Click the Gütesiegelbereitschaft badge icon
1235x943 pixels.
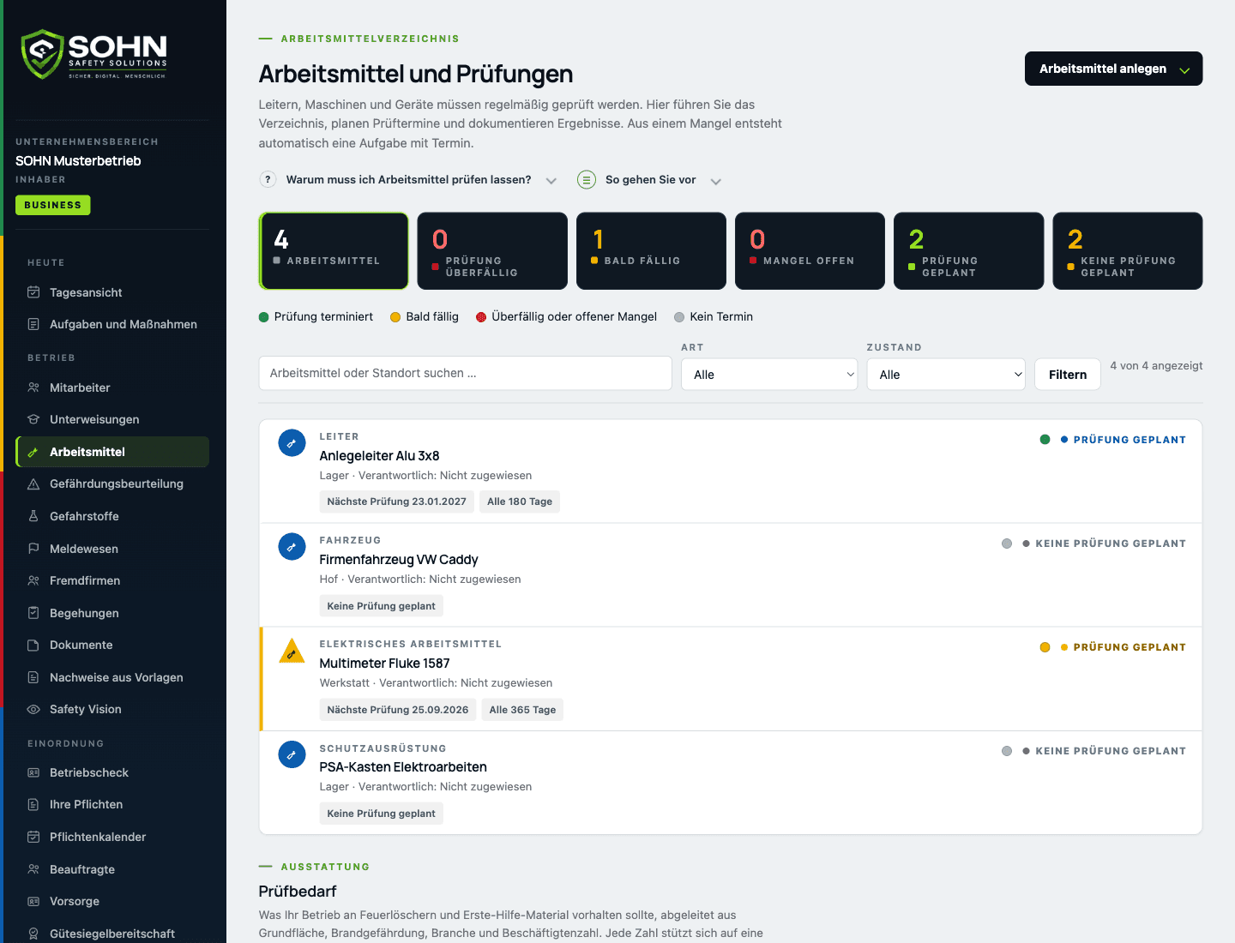[33, 934]
